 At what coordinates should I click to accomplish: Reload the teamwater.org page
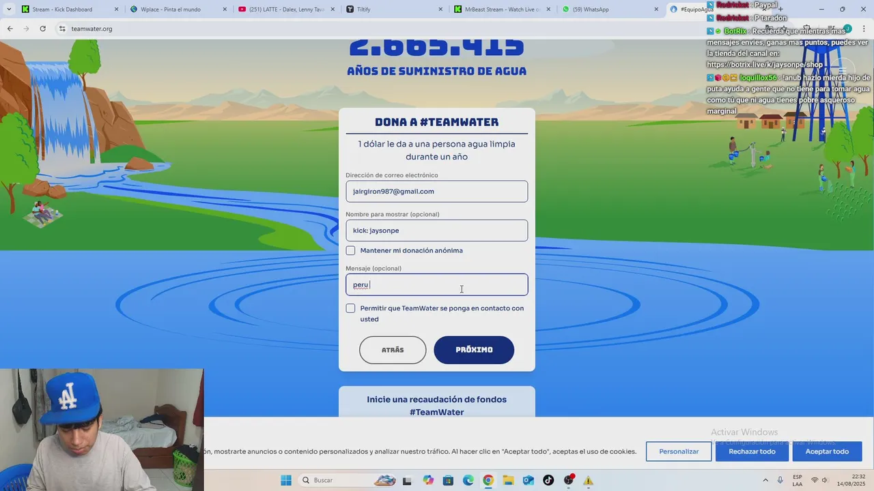point(42,29)
